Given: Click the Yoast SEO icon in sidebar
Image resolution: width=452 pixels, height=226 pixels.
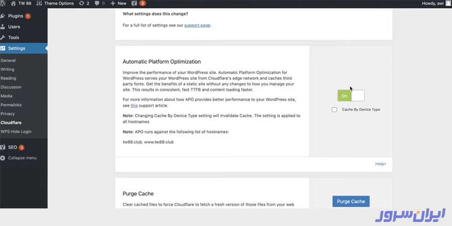Looking at the screenshot, I should click(3, 147).
